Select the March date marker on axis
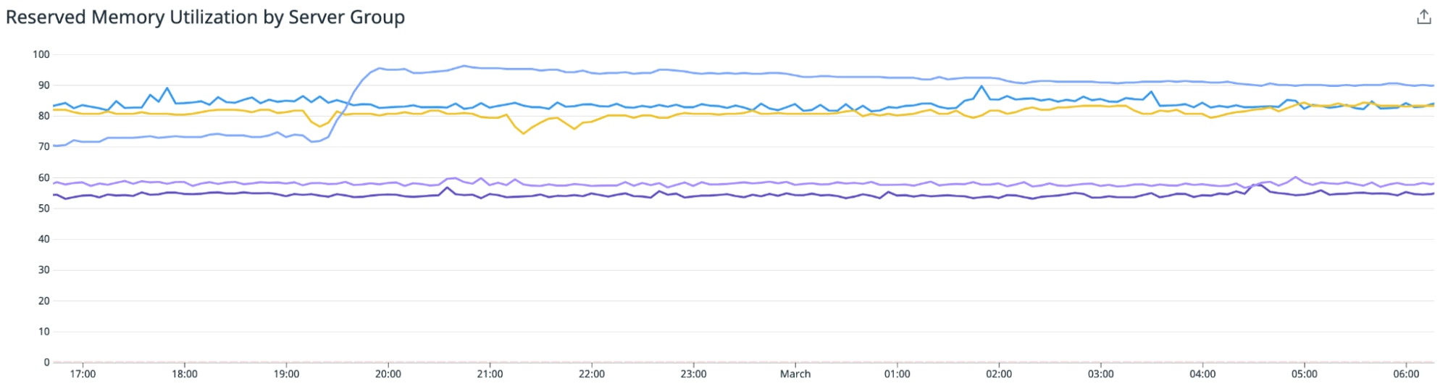 (795, 374)
